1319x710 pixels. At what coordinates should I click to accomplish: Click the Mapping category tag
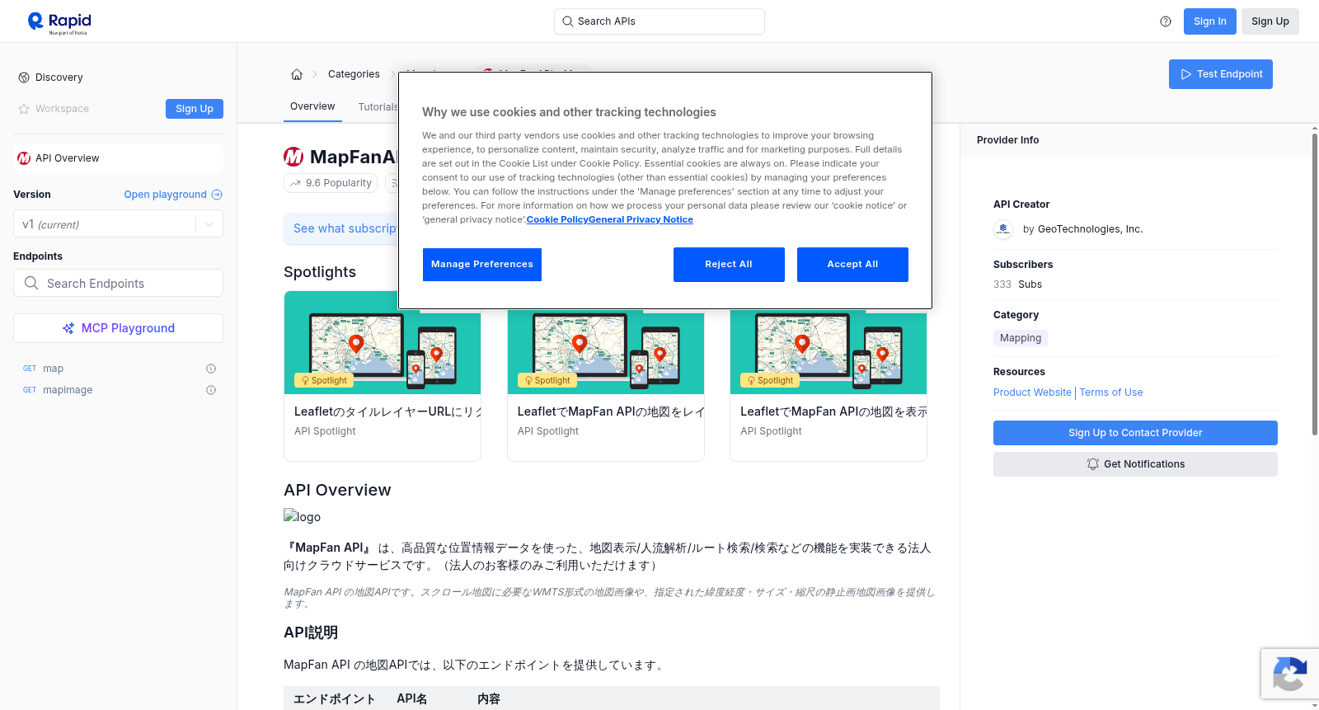1021,338
